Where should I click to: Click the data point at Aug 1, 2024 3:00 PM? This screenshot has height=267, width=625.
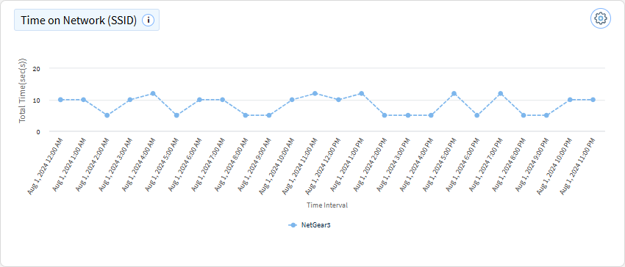[408, 115]
